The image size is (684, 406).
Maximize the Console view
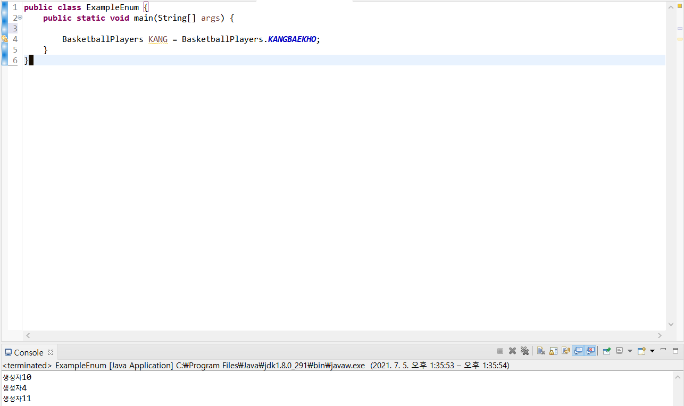pyautogui.click(x=675, y=351)
